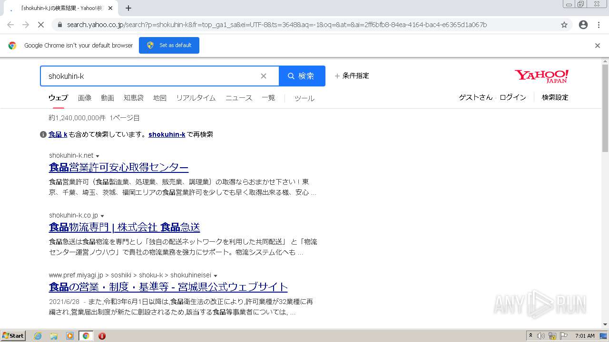Click the 食品 k suggestion link

click(x=58, y=134)
